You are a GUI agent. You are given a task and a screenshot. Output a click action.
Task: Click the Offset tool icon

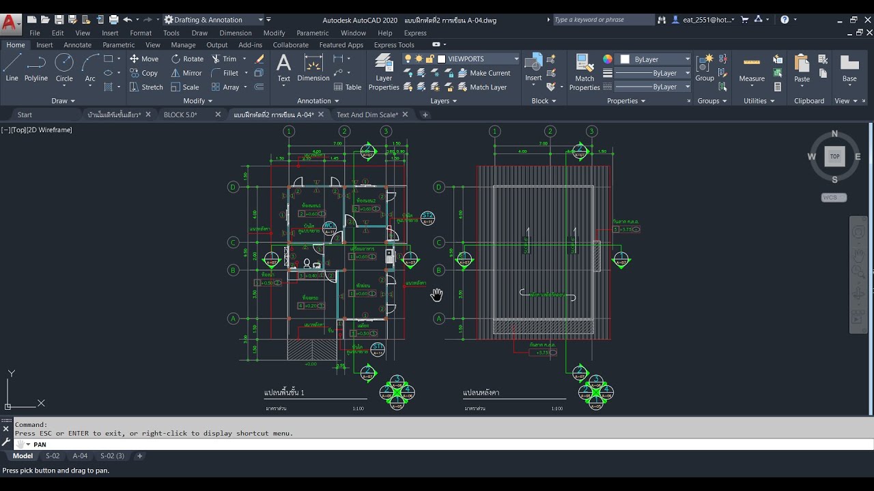point(259,87)
